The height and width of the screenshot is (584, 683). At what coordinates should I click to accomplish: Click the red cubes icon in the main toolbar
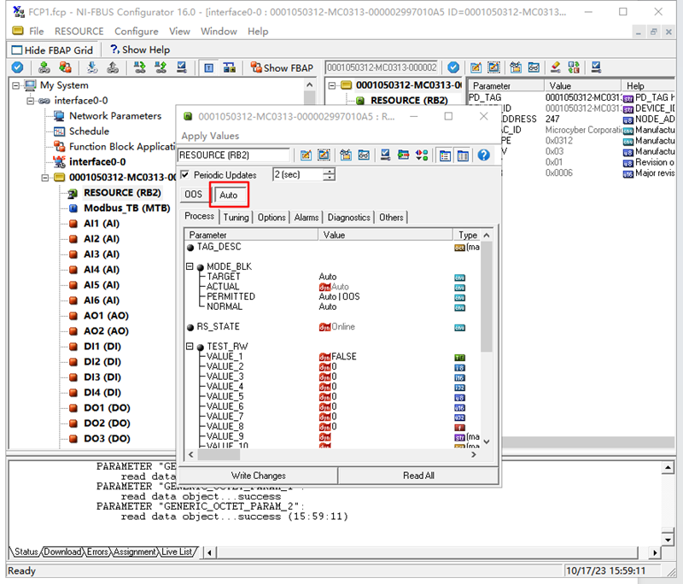66,67
